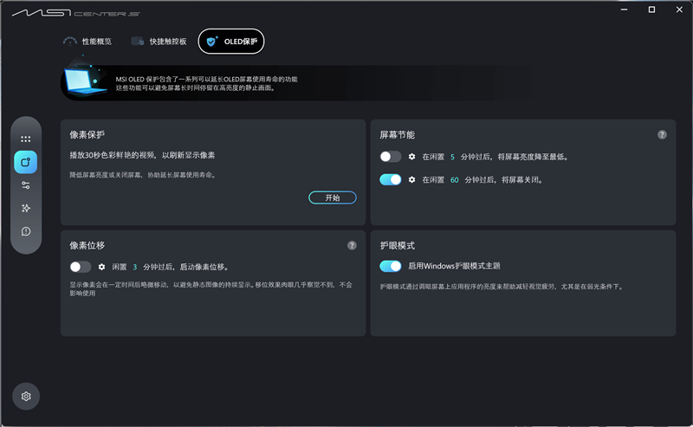Click 开始 button in 像素保护
Viewport: 693px width, 427px height.
[x=333, y=197]
